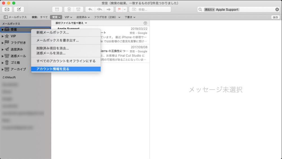Click the Delete trash toolbar icon
This screenshot has width=282, height=159.
click(69, 9)
